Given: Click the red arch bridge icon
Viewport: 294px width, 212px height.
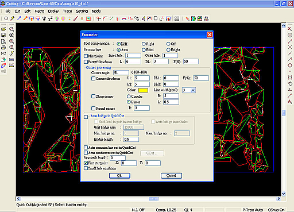Looking at the screenshot, I should click(x=124, y=18).
